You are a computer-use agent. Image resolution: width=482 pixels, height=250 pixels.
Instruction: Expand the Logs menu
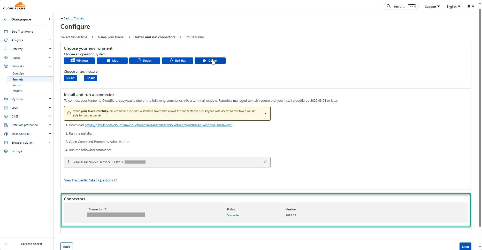coord(50,108)
